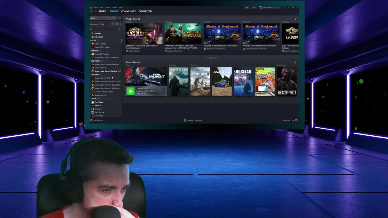Click the Home button in the library sidebar
The image size is (388, 218).
click(103, 18)
